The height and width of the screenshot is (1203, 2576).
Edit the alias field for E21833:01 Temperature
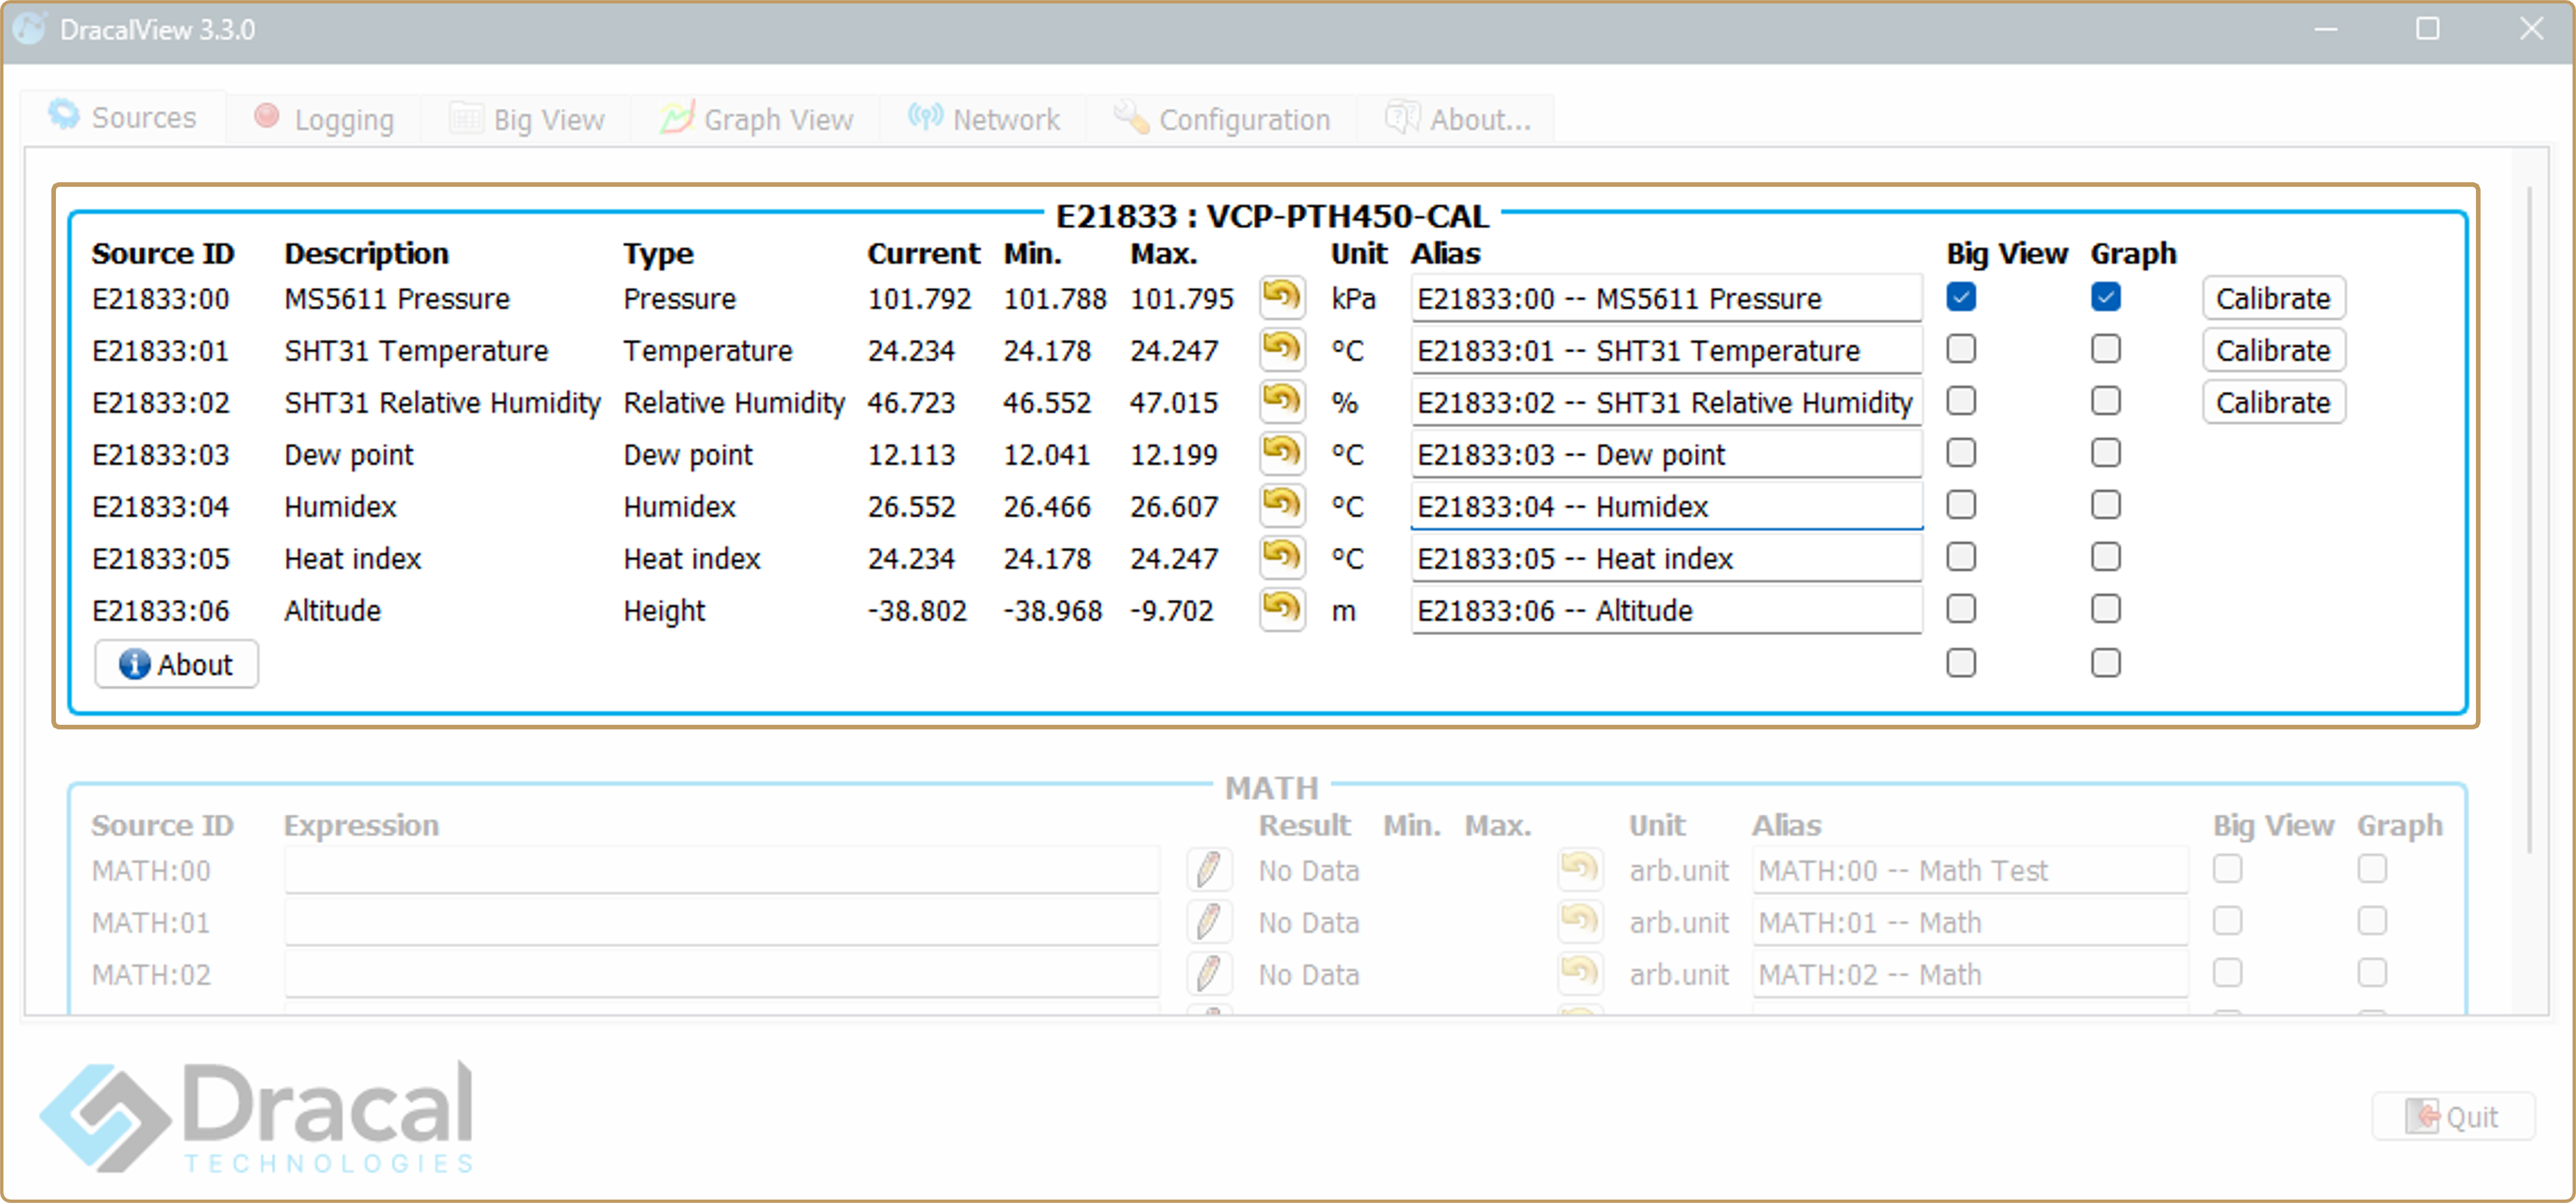[x=1666, y=350]
